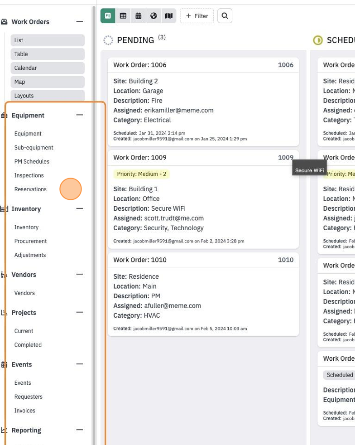Click the Reporting chart sidebar icon
This screenshot has width=355, height=445.
point(4,430)
